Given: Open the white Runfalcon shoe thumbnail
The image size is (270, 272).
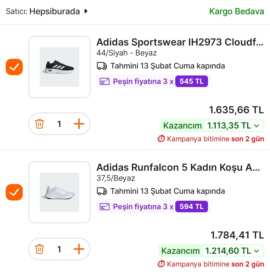Looking at the screenshot, I should point(59,192).
